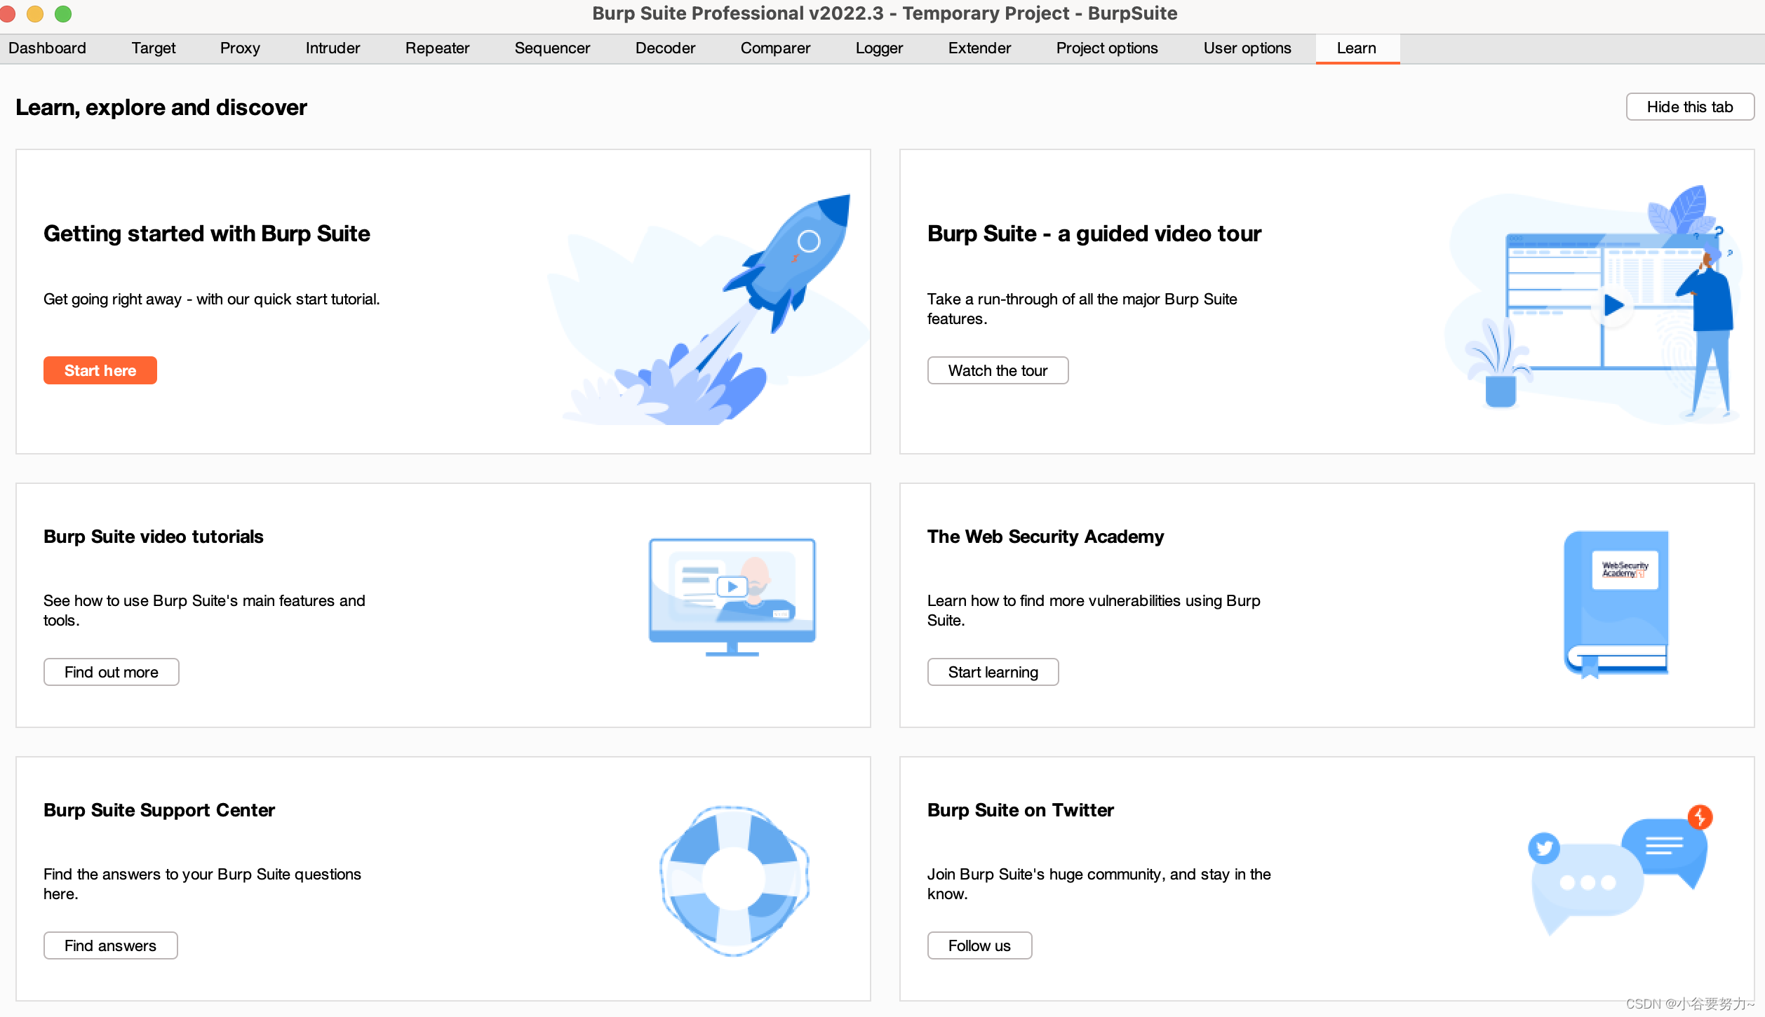Screen dimensions: 1765x1017
Task: Go to the Extender tab
Action: pos(979,48)
